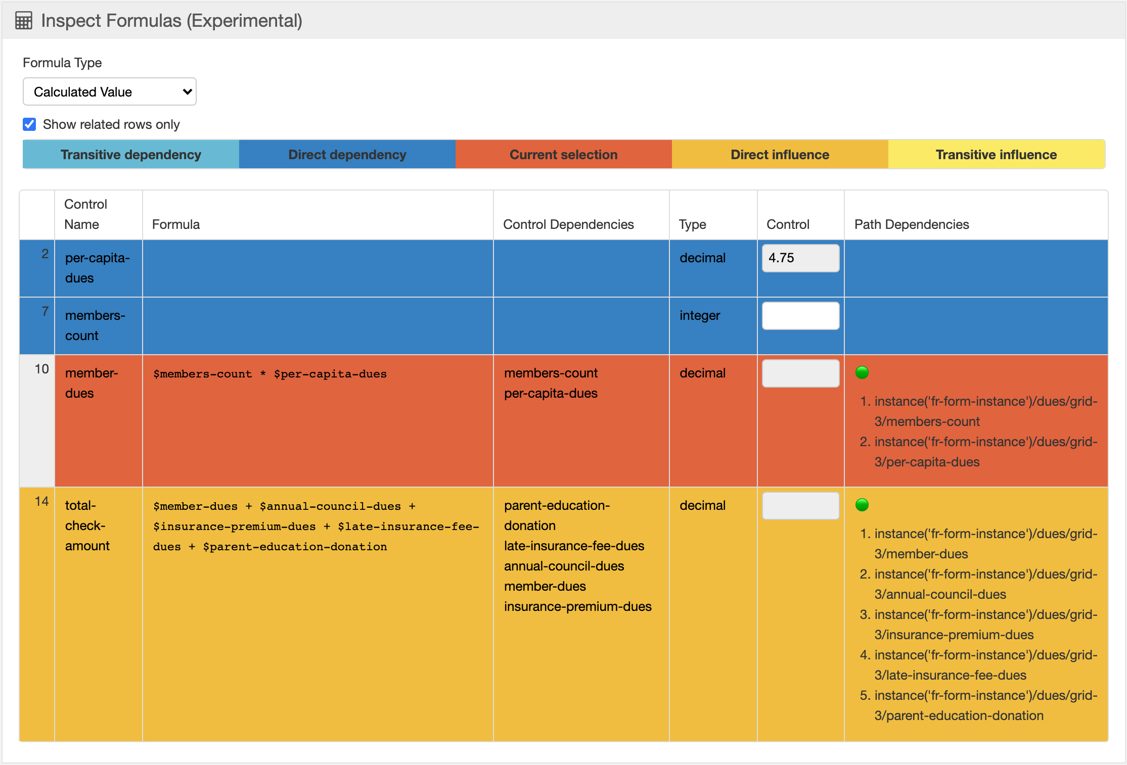Click the integer type of members-count
The image size is (1127, 765).
700,316
